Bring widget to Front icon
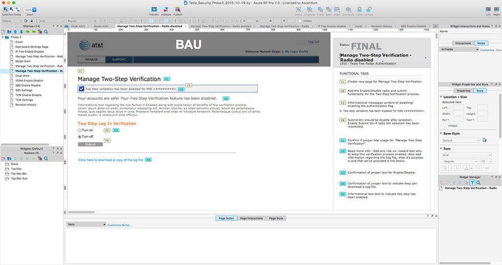Image resolution: width=502 pixels, height=265 pixels. click(320, 10)
